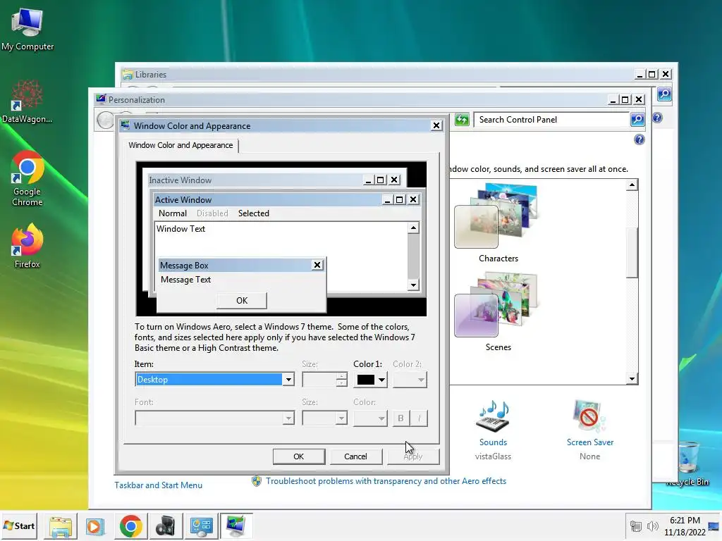This screenshot has width=722, height=541.
Task: Open Sounds settings vistaGlass
Action: (x=493, y=430)
